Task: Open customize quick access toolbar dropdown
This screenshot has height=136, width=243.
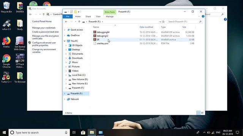Action: (x=79, y=12)
